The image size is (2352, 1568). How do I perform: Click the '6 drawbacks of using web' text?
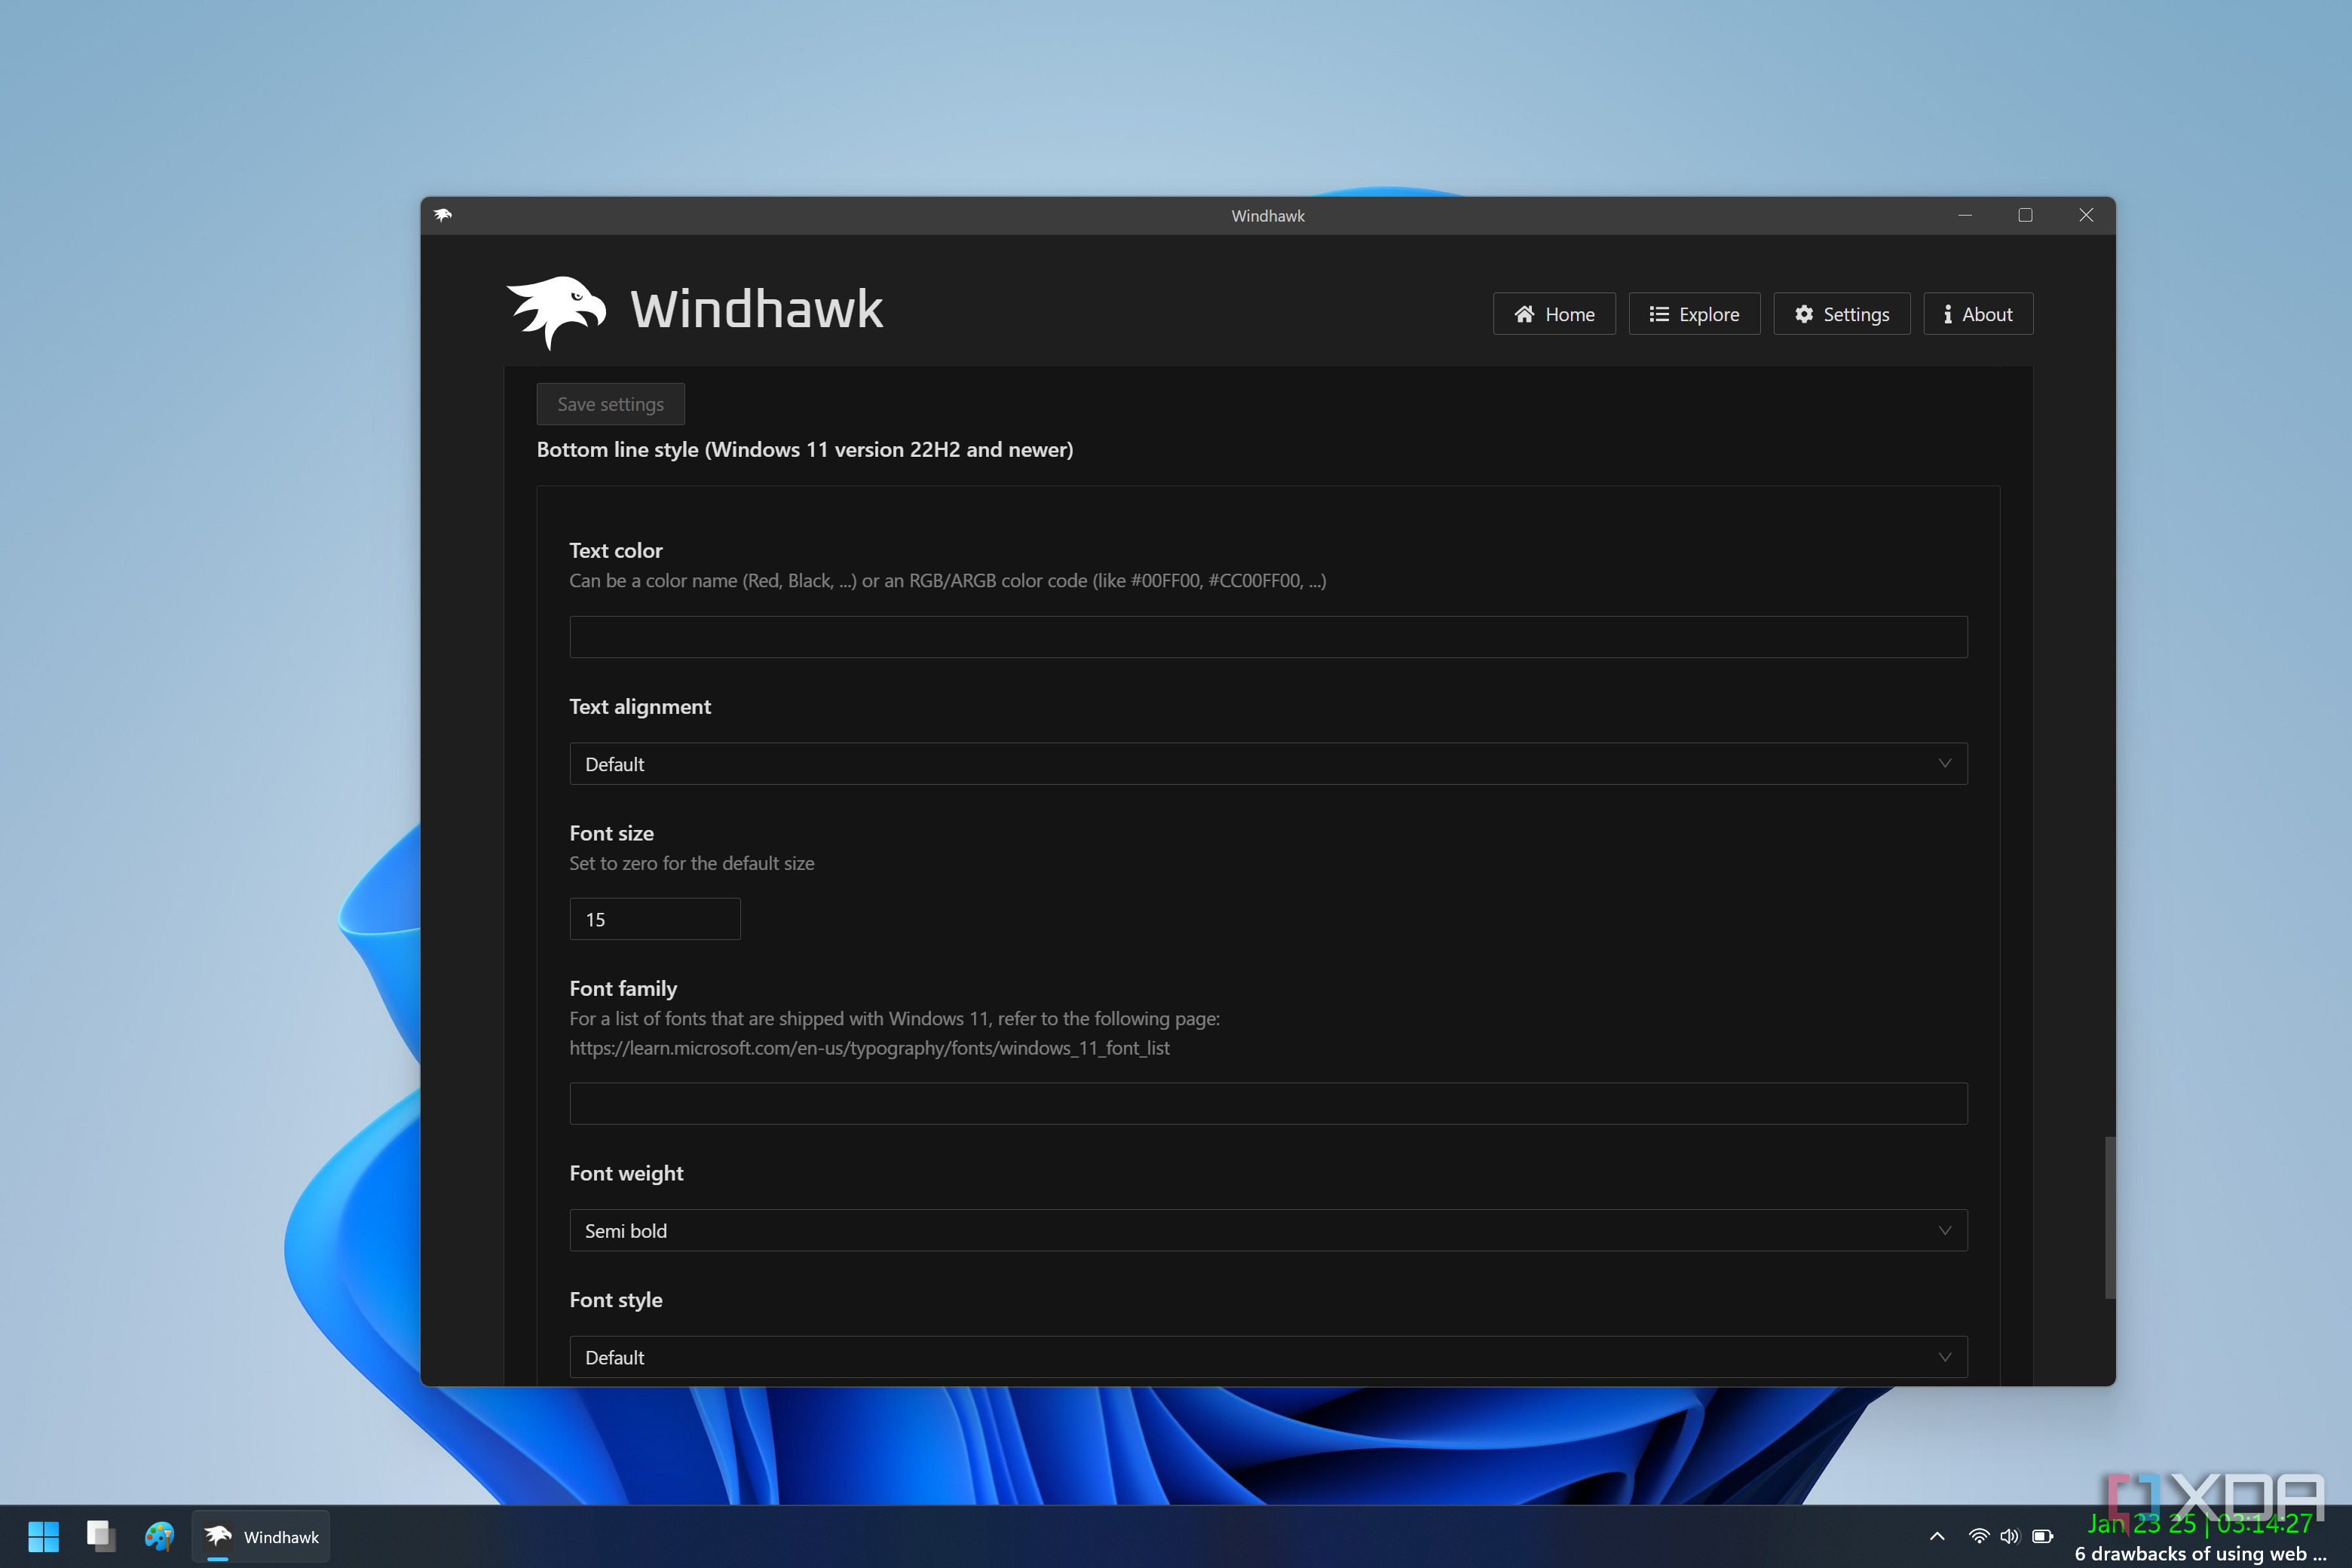click(2200, 1553)
